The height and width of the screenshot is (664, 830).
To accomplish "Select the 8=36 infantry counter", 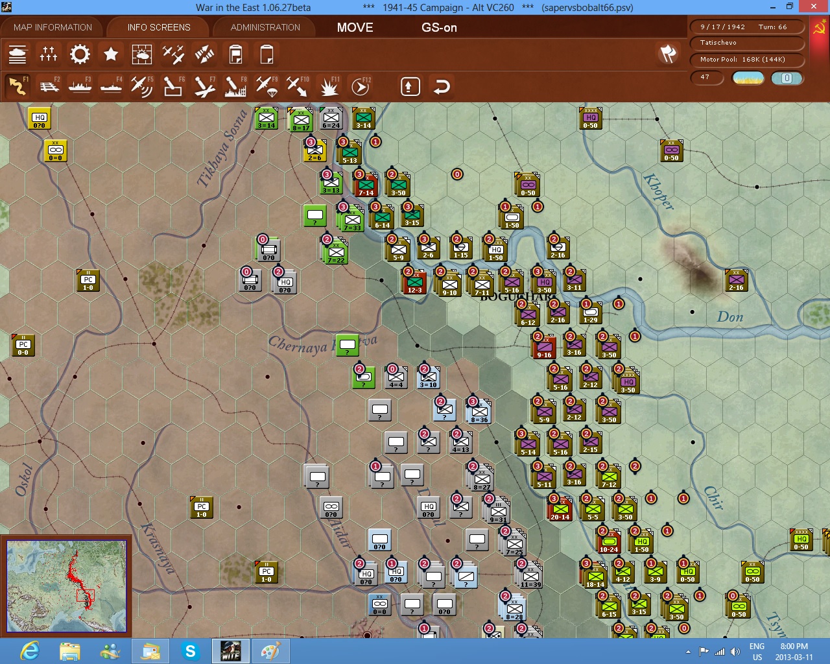I will [479, 411].
